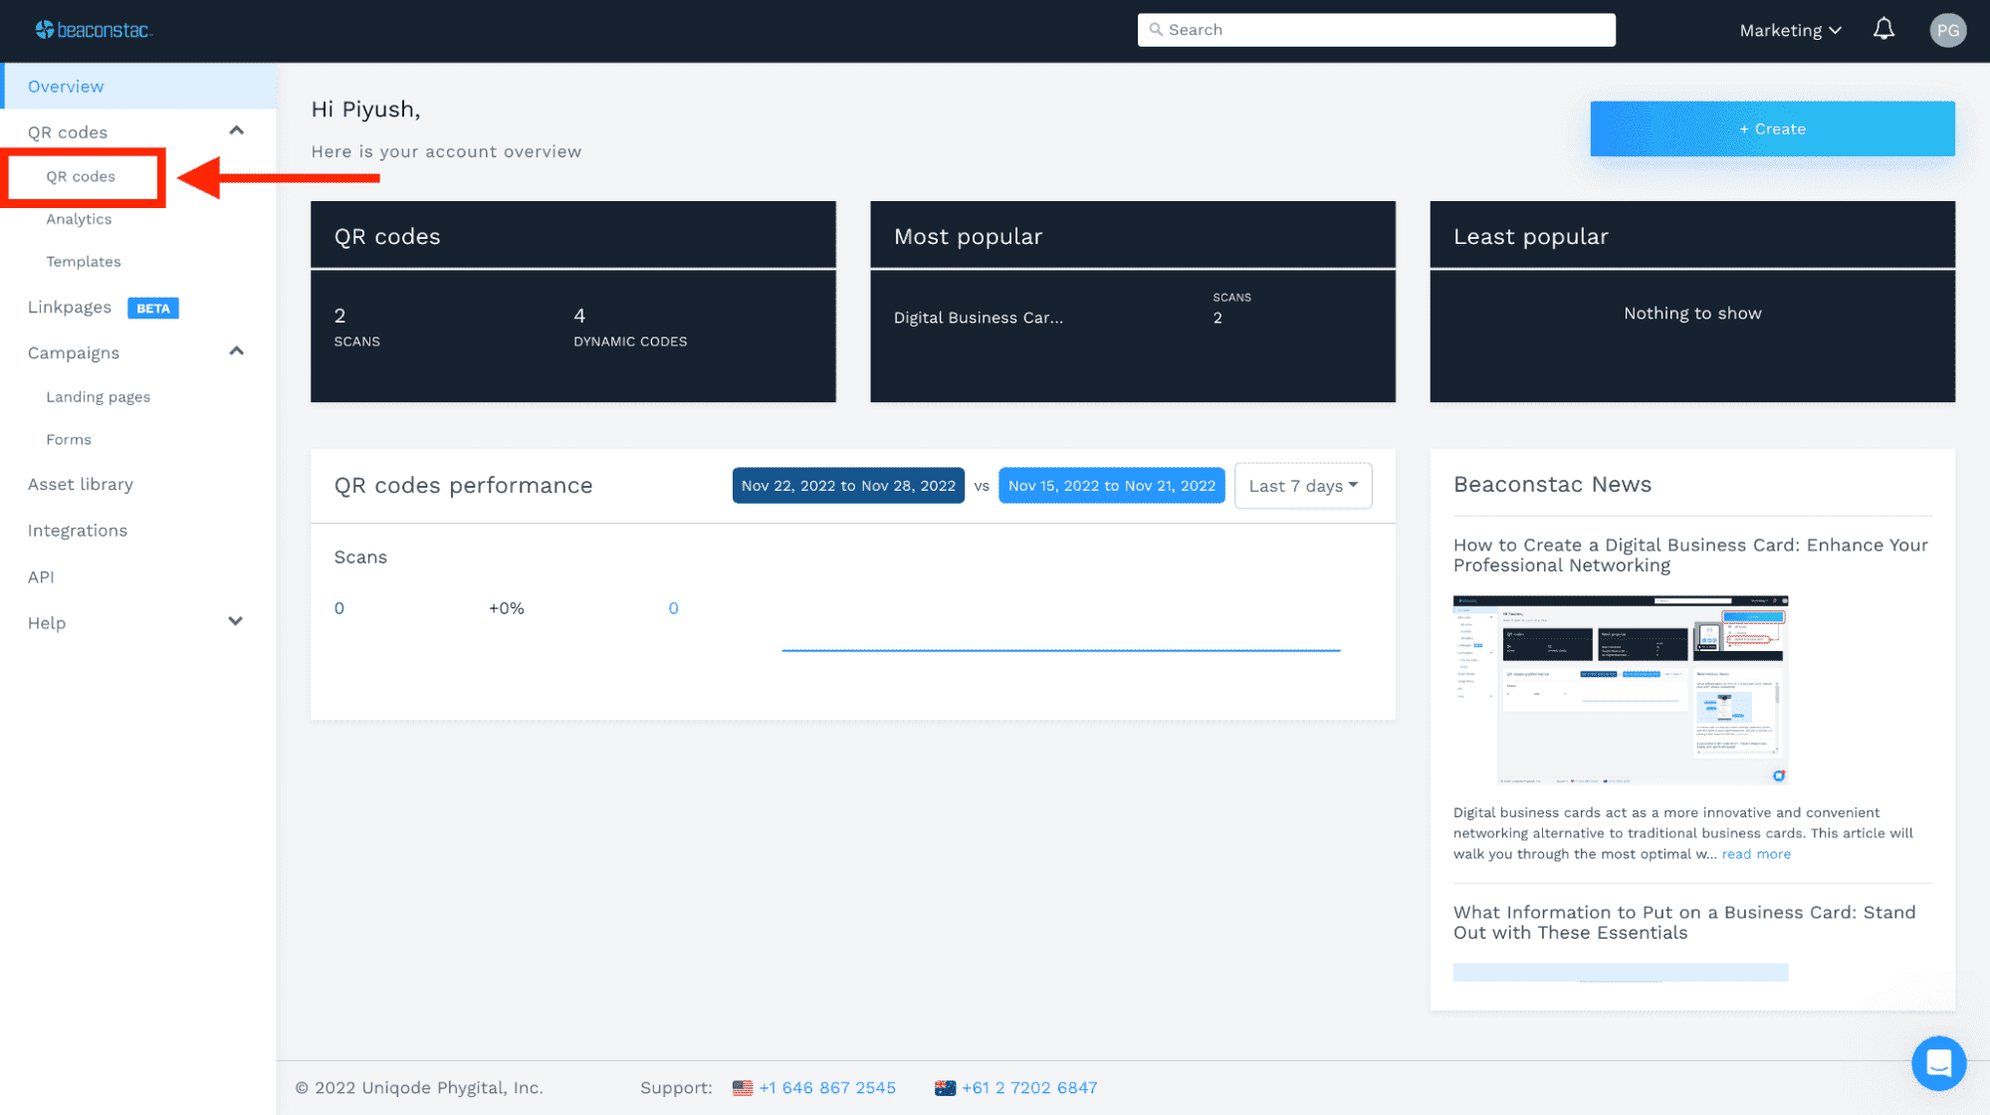Open the QR codes submenu item
Viewport: 1990px width, 1115px height.
pyautogui.click(x=81, y=176)
